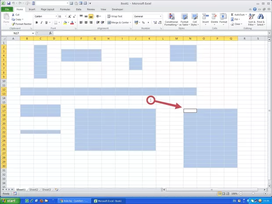The width and height of the screenshot is (272, 204).
Task: Click the Font Color letter A
Action: point(72,22)
